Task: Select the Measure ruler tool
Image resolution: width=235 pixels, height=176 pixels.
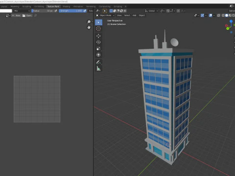Action: click(98, 68)
